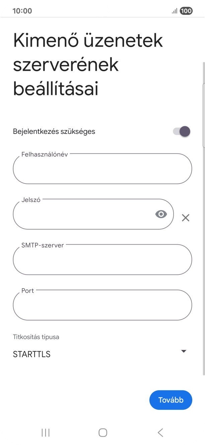Select the STARTTLS option text
This screenshot has width=205, height=445.
pos(31,354)
